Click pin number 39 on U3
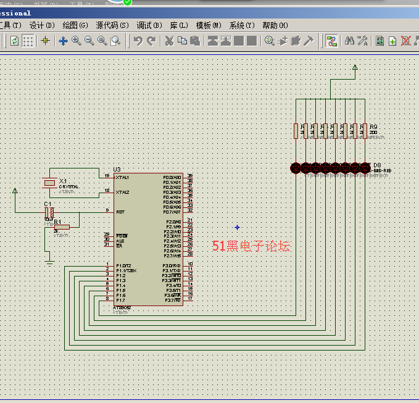The width and height of the screenshot is (419, 403). click(190, 175)
